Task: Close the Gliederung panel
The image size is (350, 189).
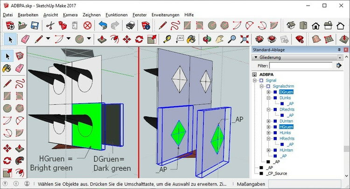Action: pos(340,57)
